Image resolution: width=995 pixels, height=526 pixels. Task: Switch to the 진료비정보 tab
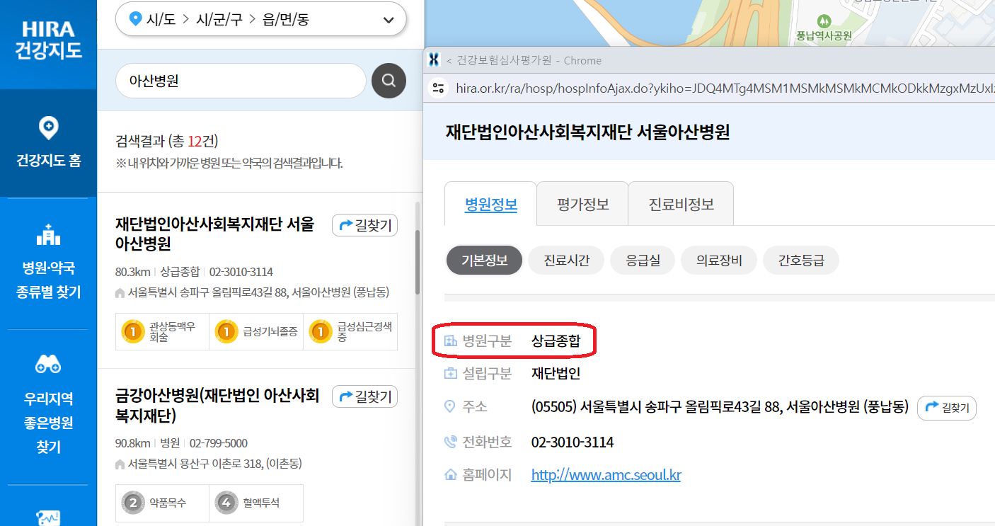[681, 205]
